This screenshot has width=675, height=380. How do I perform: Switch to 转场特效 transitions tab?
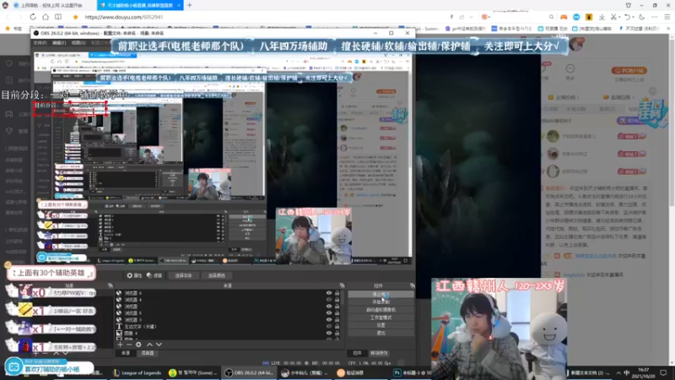pyautogui.click(x=379, y=353)
